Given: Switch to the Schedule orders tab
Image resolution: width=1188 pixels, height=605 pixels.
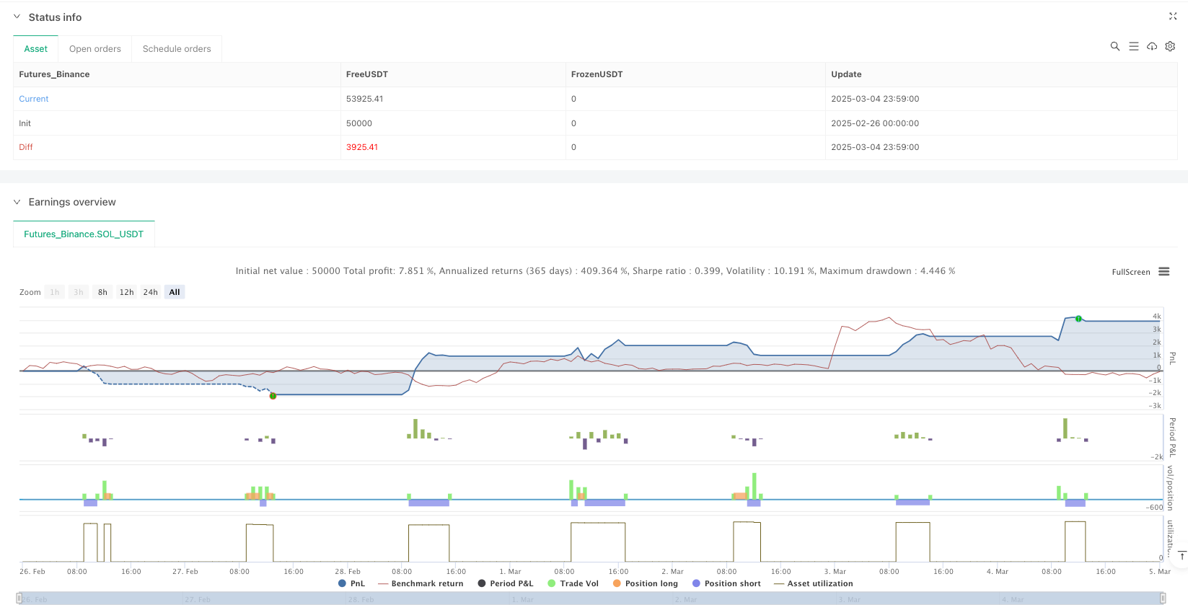Looking at the screenshot, I should pyautogui.click(x=177, y=49).
